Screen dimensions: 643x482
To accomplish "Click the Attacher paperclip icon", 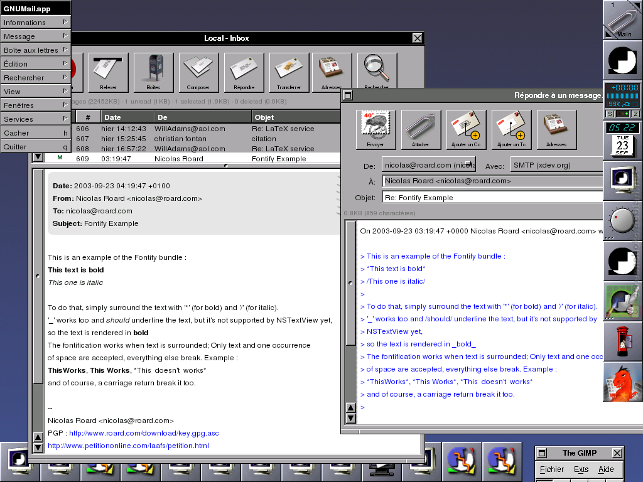I will click(421, 129).
